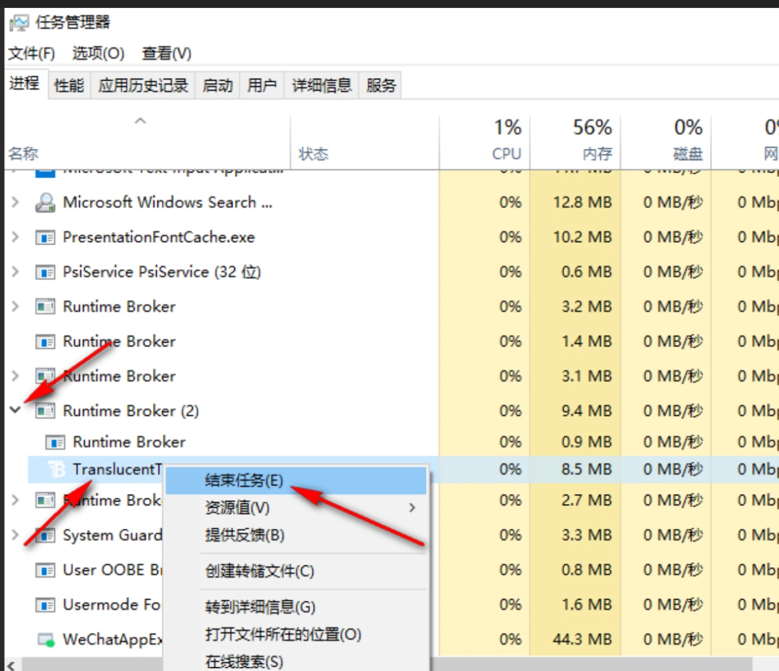Image resolution: width=779 pixels, height=671 pixels.
Task: Click the PsiService process icon
Action: 45,272
